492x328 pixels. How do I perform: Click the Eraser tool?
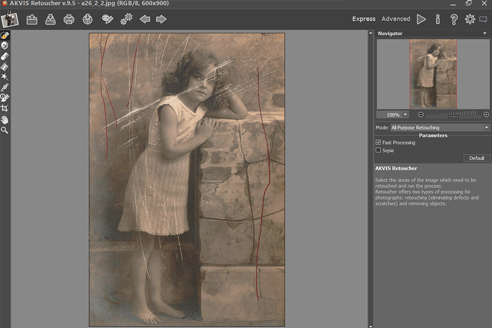pyautogui.click(x=5, y=56)
